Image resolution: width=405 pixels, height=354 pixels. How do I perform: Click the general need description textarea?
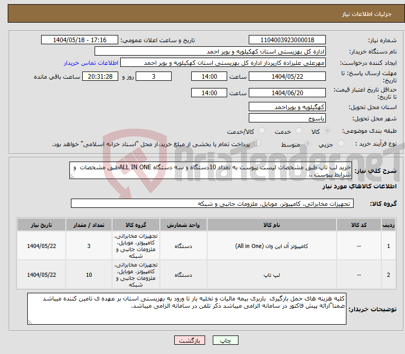pyautogui.click(x=211, y=170)
